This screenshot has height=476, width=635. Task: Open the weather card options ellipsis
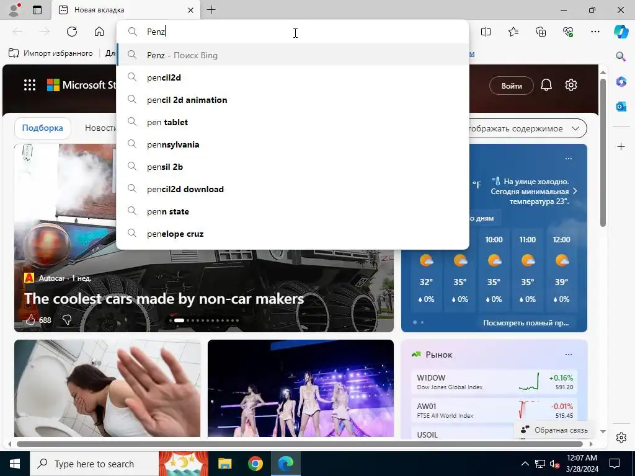coord(569,158)
